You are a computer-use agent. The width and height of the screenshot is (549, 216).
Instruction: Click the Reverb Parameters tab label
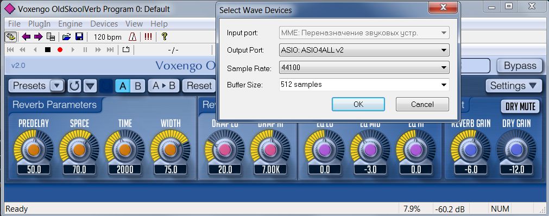click(55, 105)
